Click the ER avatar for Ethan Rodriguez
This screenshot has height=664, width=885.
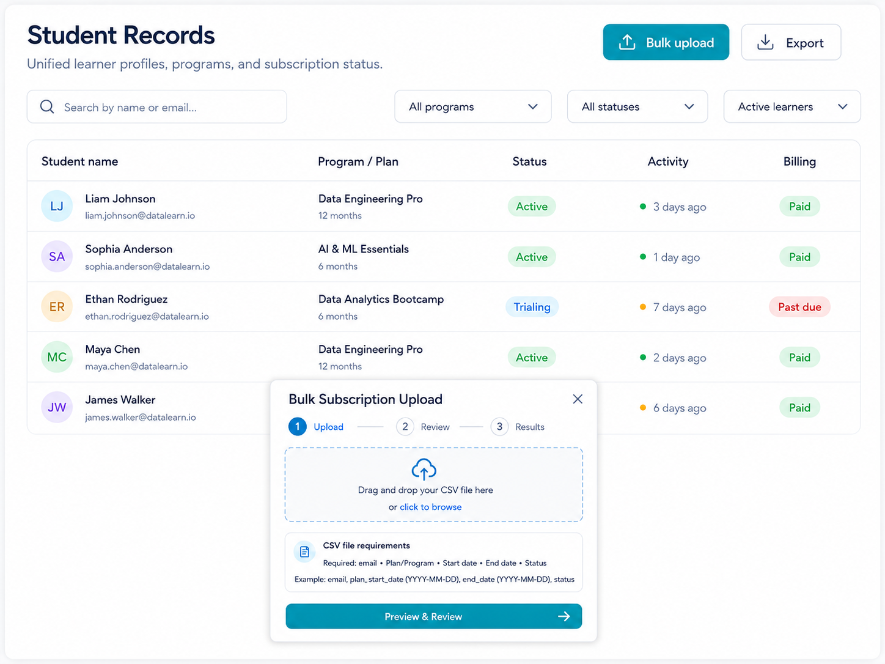tap(57, 307)
